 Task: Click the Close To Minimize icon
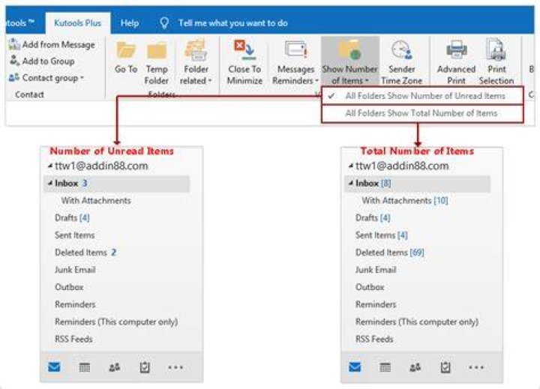[244, 50]
